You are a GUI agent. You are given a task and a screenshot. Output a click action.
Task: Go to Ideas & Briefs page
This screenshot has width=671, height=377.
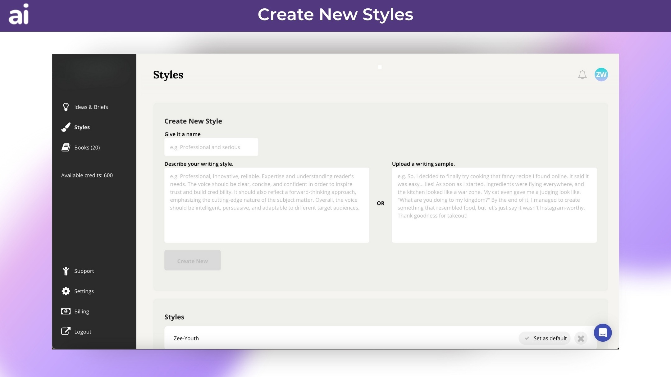[91, 107]
